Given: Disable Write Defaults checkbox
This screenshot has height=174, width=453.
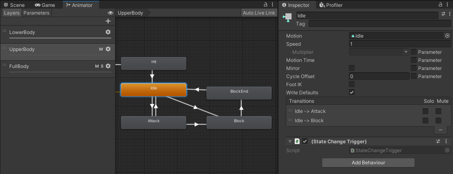Looking at the screenshot, I should click(x=352, y=92).
